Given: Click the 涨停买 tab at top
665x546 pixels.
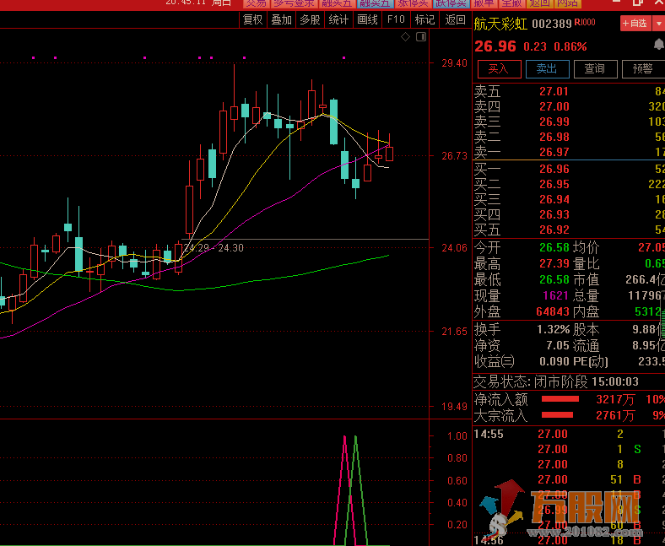Looking at the screenshot, I should tap(413, 3).
